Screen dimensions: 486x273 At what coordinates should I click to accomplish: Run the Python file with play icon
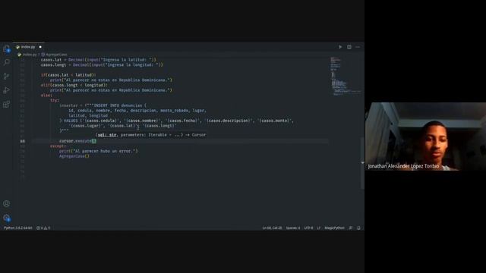(340, 47)
